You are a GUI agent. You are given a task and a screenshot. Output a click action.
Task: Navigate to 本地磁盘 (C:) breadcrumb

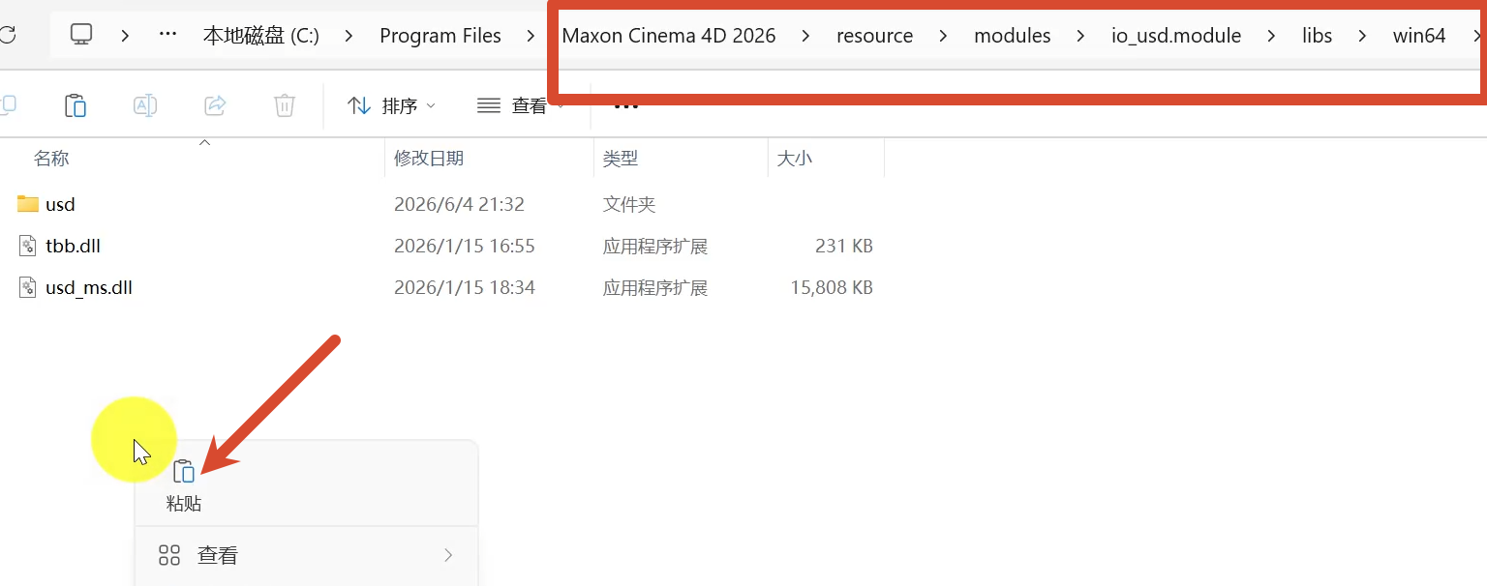(261, 36)
